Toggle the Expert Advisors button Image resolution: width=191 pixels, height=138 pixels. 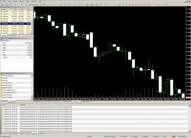[49, 5]
